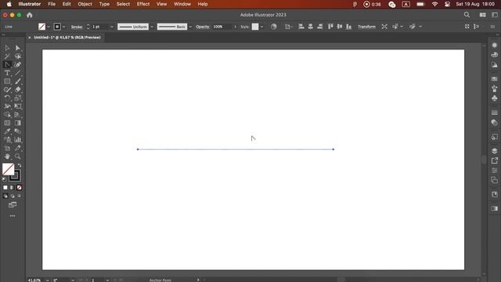Set paint mode to Color
Image resolution: width=501 pixels, height=282 pixels.
pos(5,188)
